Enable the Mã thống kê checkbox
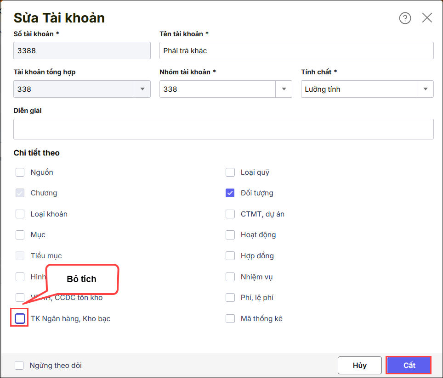Screen dimensions: 443x378 [x=230, y=319]
